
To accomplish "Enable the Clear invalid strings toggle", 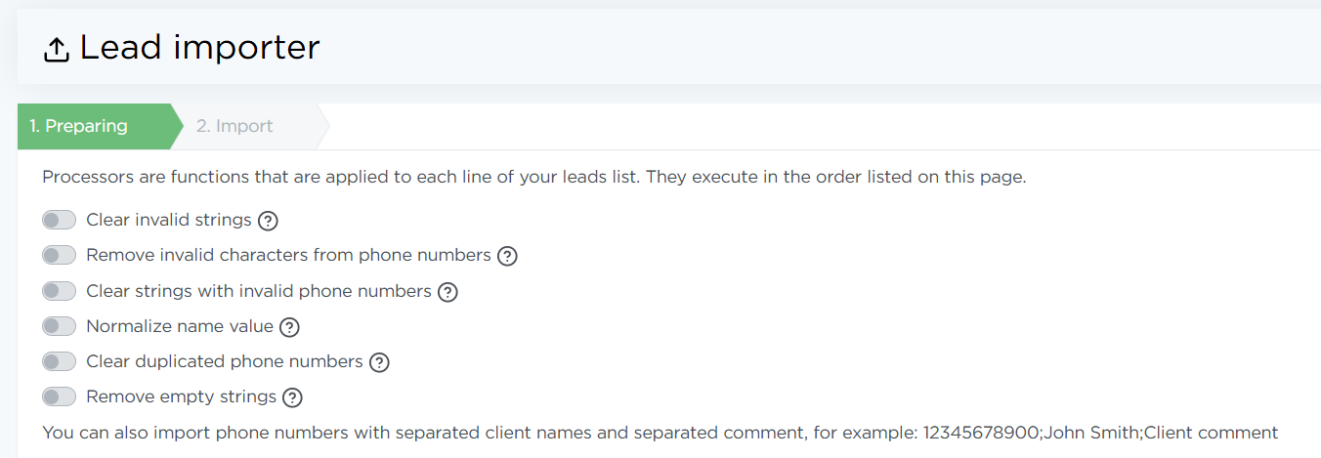I will pos(60,221).
